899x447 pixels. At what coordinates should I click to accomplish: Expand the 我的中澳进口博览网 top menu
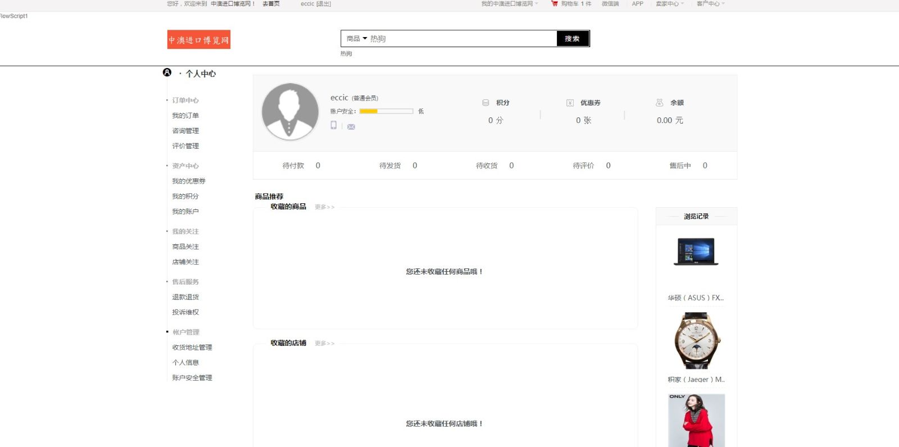(x=509, y=4)
